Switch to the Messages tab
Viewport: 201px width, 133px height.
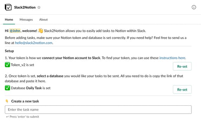pyautogui.click(x=26, y=20)
